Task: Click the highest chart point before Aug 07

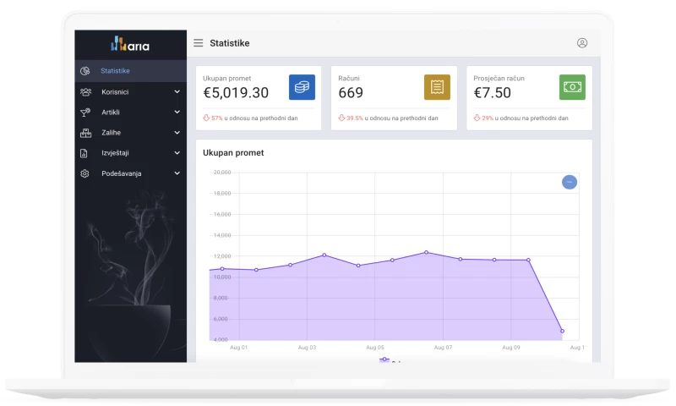Action: 427,252
